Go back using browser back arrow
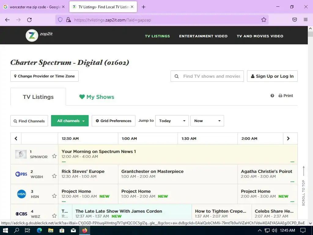 pyautogui.click(x=7, y=20)
